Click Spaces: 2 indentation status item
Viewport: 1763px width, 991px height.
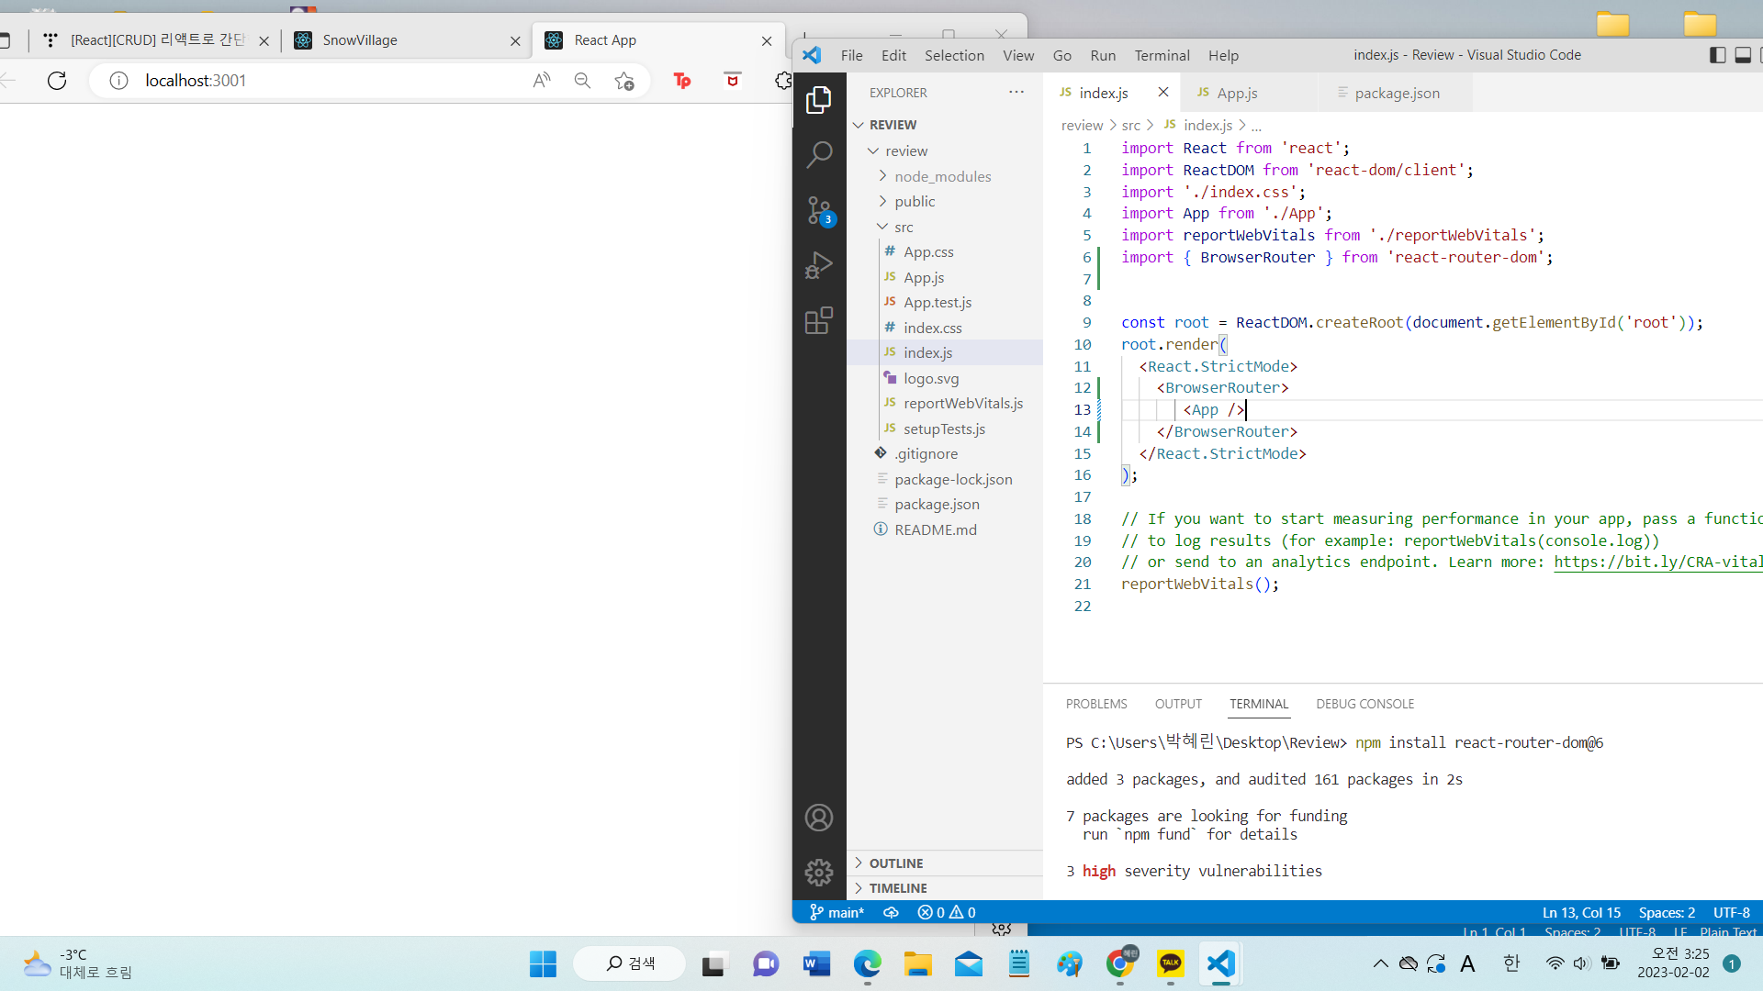1667,912
